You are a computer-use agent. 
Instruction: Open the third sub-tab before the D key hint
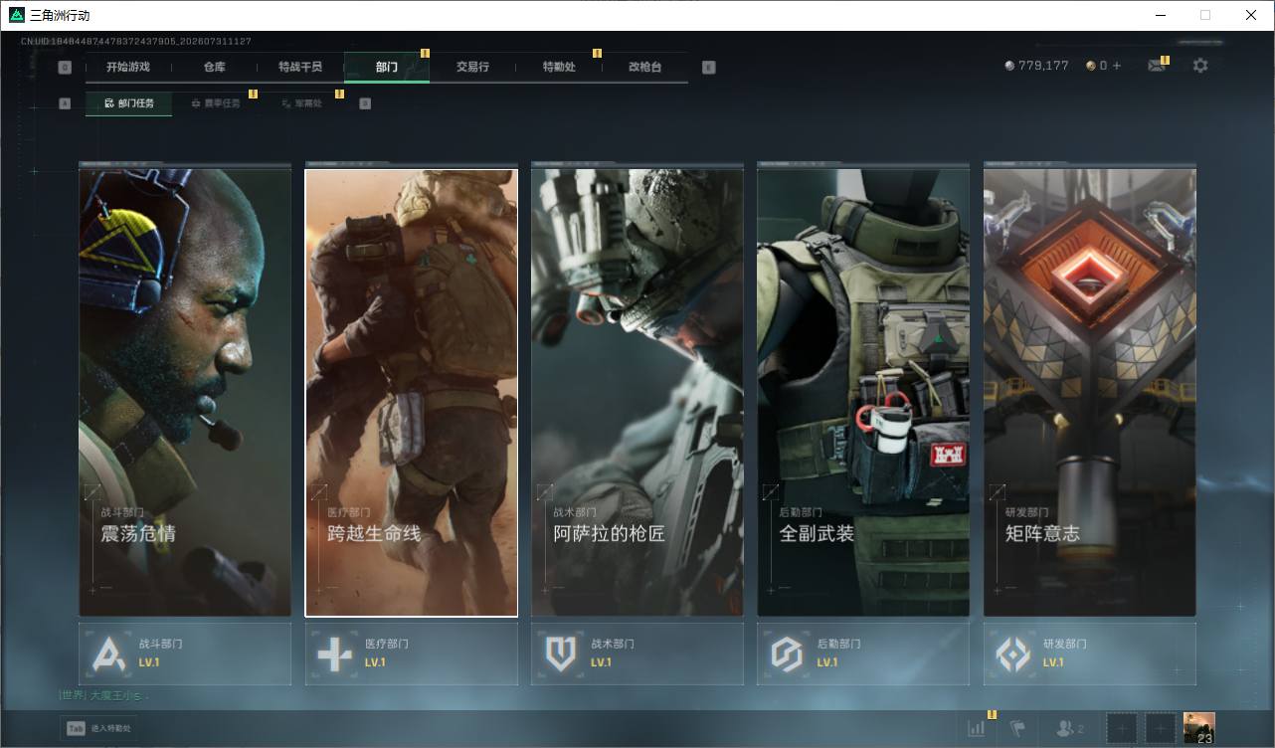[x=301, y=103]
